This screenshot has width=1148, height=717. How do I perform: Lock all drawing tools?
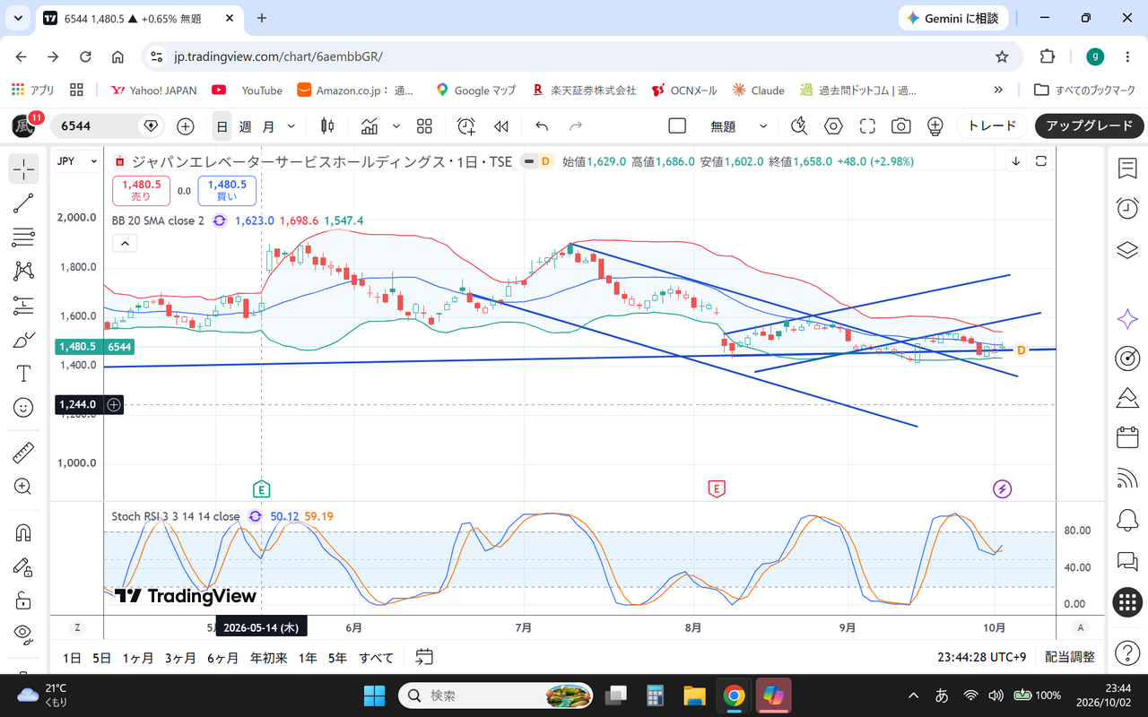coord(23,600)
